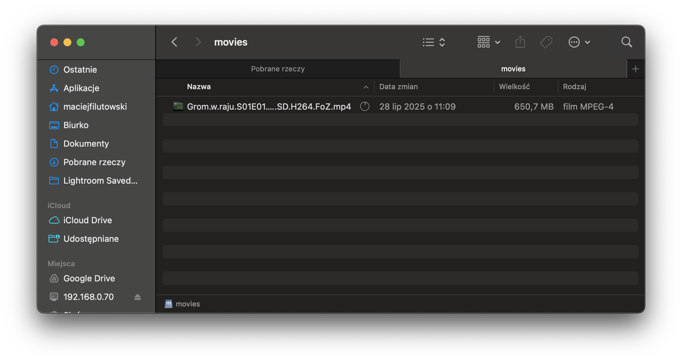Sort by the Wielkość column header
Screen dimensions: 682x362
514,87
